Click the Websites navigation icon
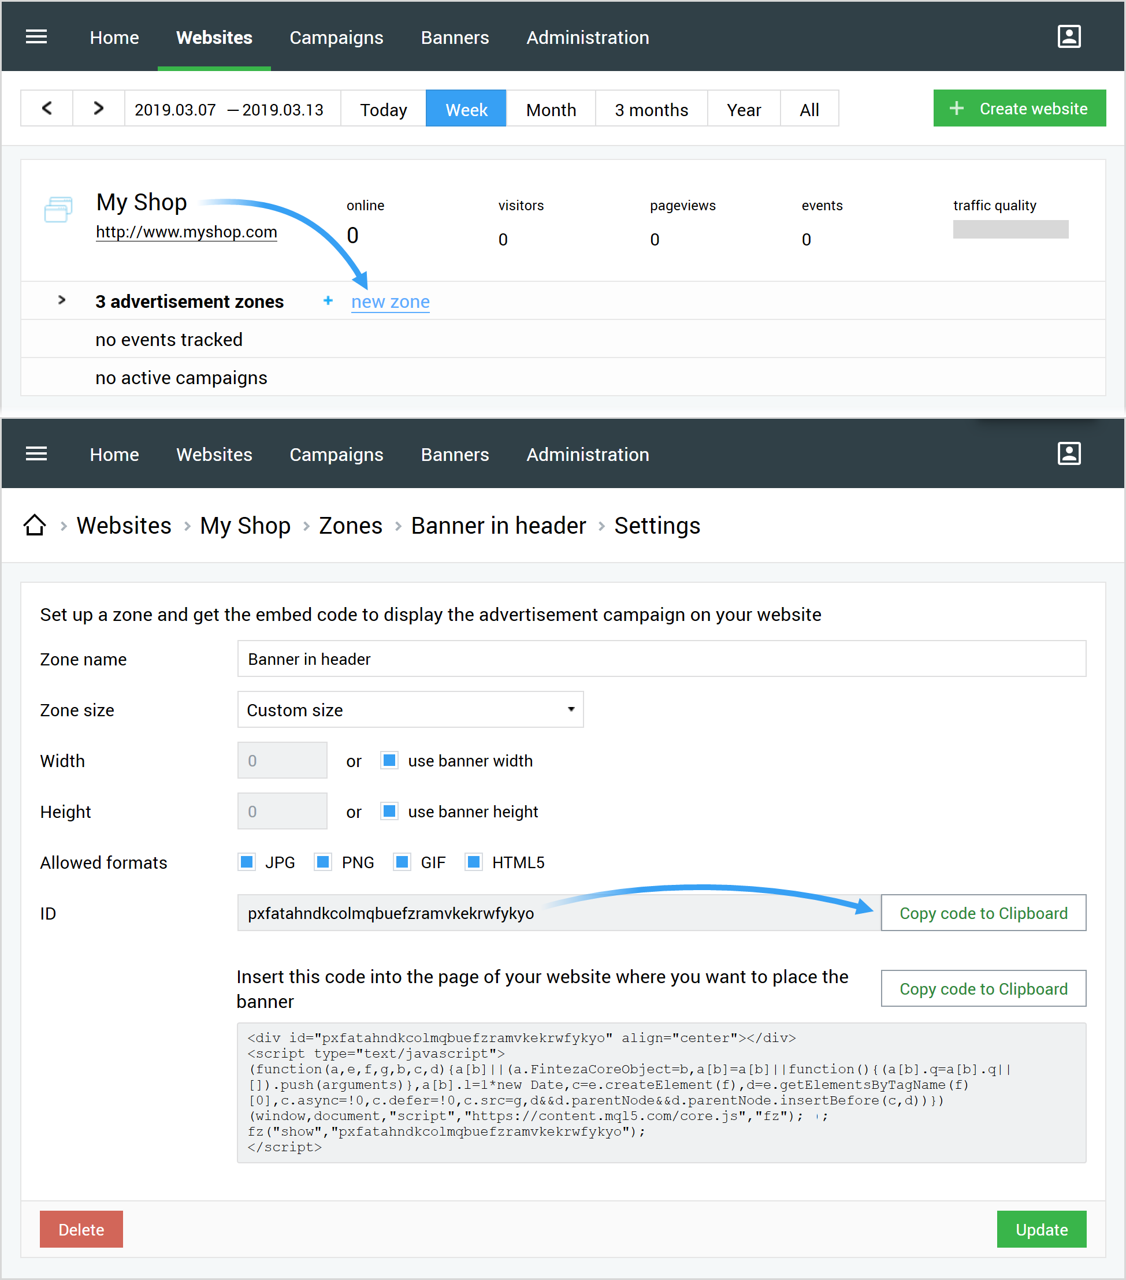 213,37
